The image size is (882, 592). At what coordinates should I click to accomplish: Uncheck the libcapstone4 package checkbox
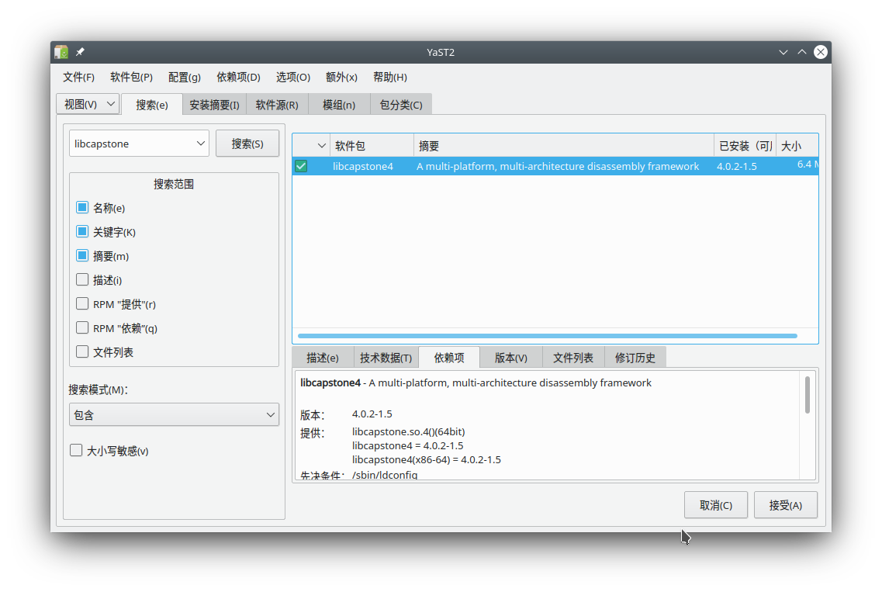[301, 165]
